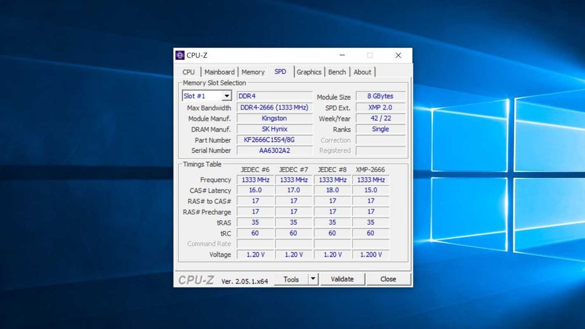Click JEDEC #6 Frequency 1333 MHz cell
Screen dimensions: 585x329
(x=255, y=180)
